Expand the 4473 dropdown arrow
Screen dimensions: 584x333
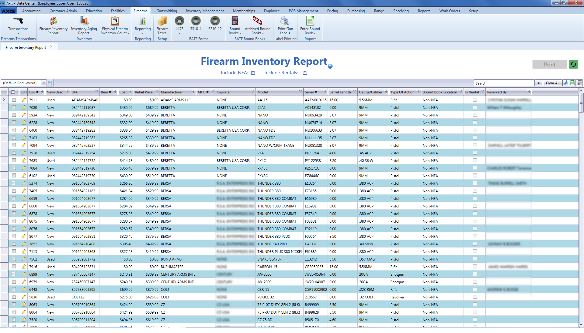tap(179, 33)
